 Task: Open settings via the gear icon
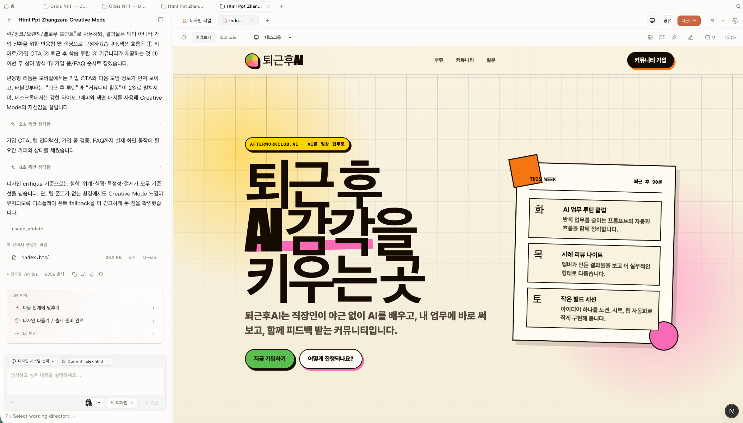pyautogui.click(x=735, y=20)
